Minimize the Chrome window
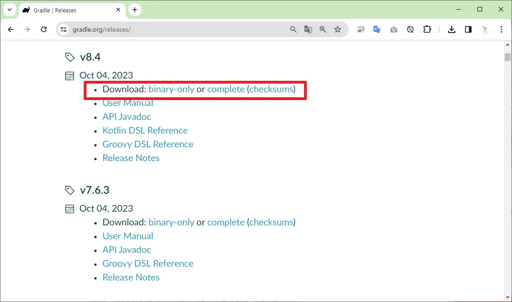512x302 pixels. coord(459,10)
